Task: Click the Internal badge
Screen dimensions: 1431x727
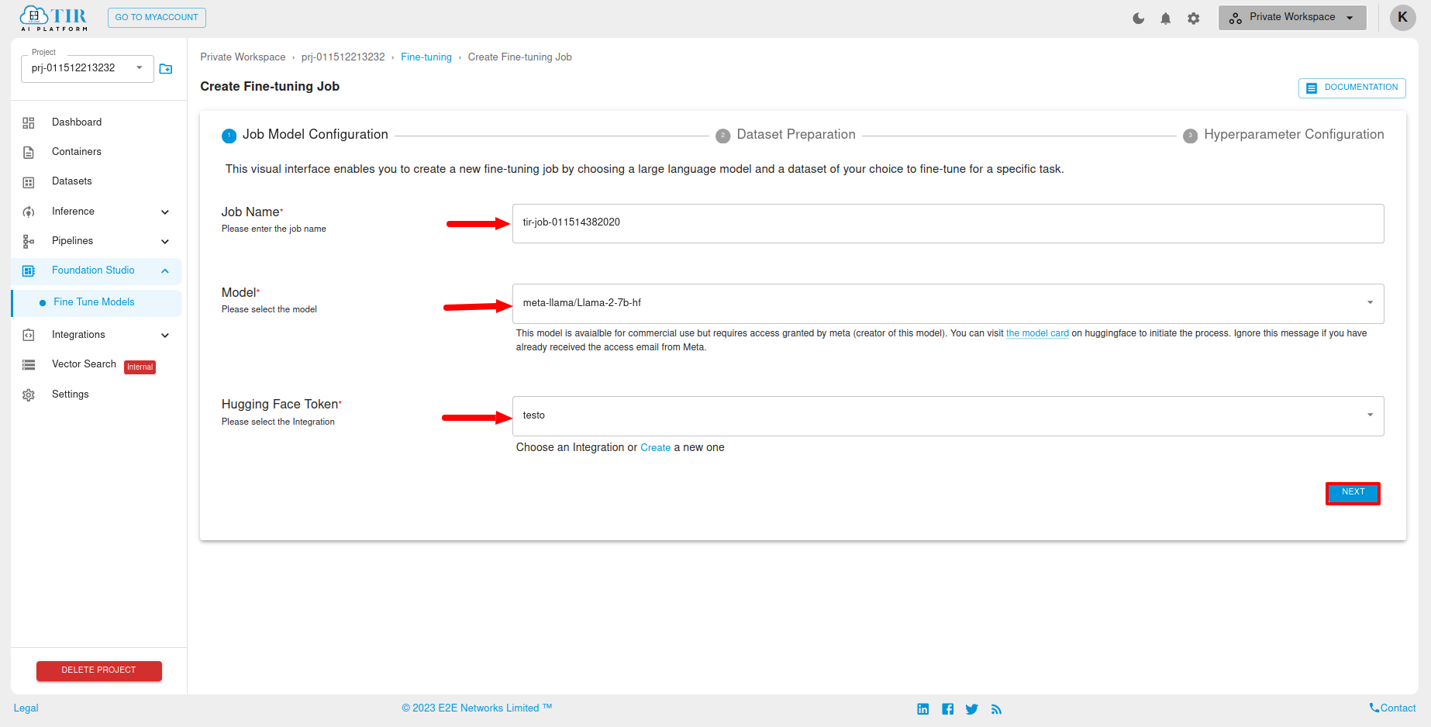Action: click(x=140, y=367)
